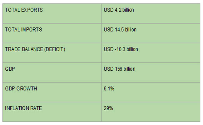Click the TRADE BALANCE (DEFICIT) label
Image resolution: width=203 pixels, height=125 pixels.
coord(35,49)
